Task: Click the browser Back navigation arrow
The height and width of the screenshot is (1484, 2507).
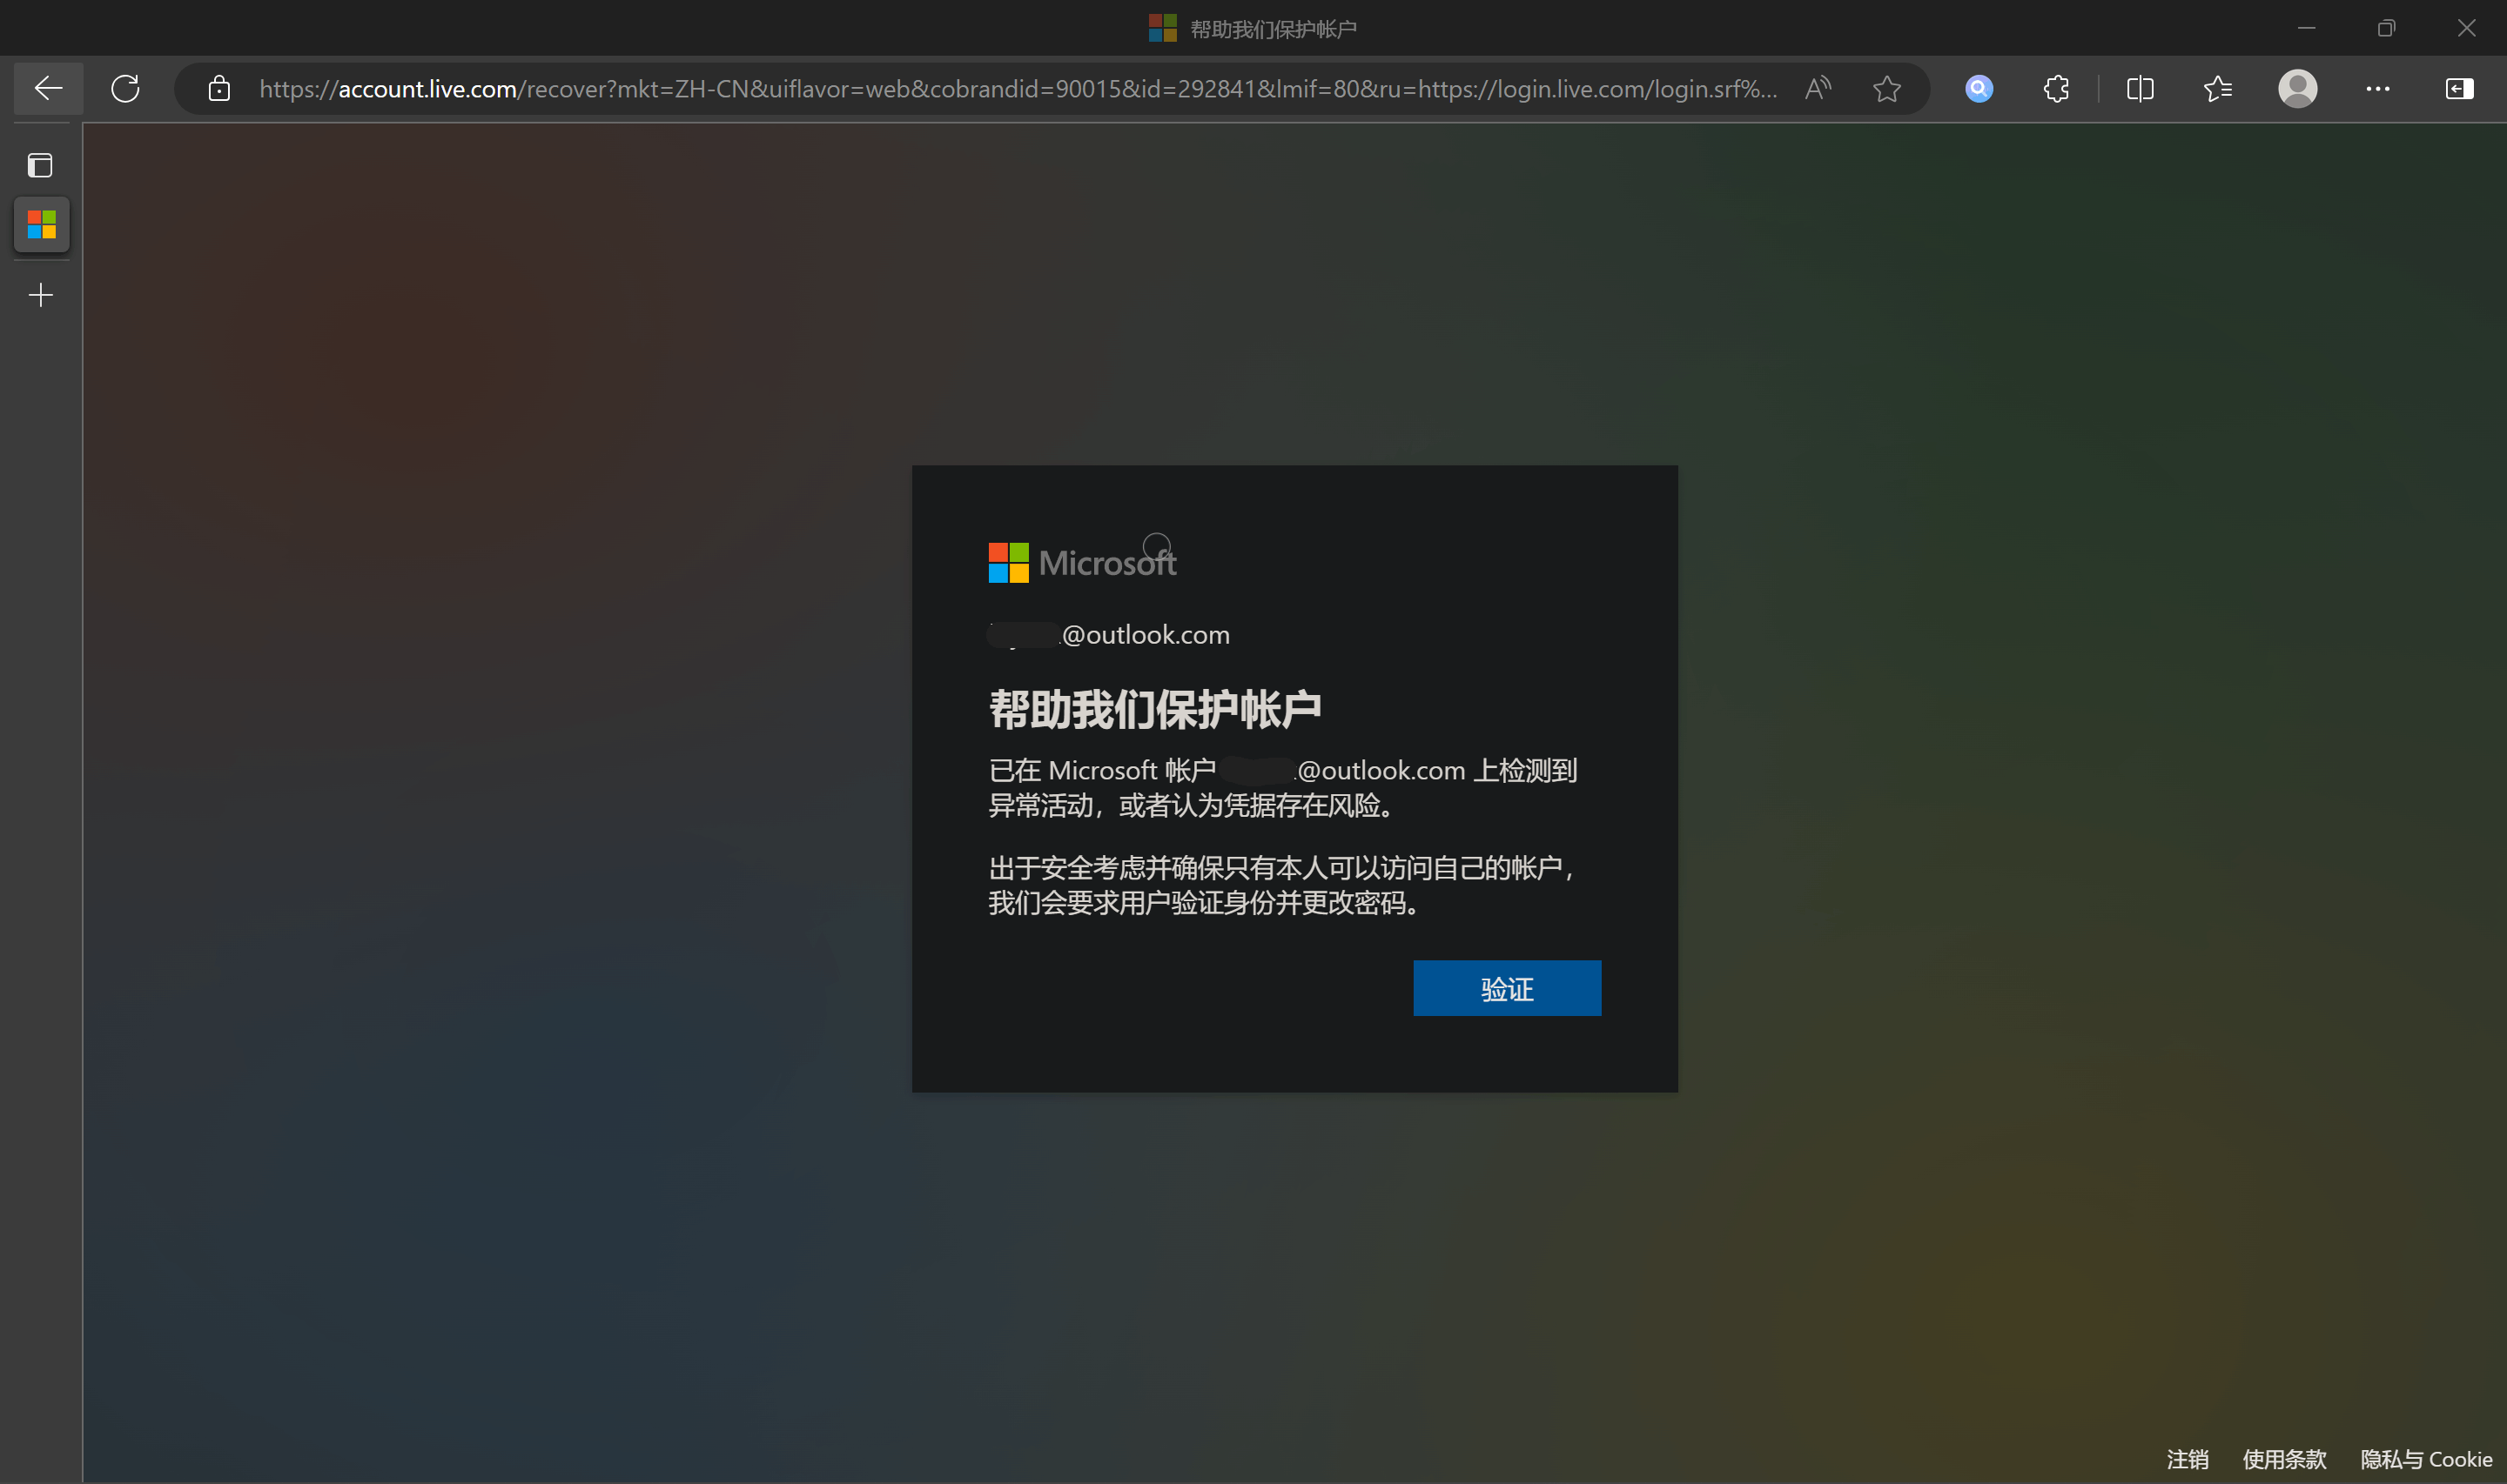Action: click(47, 88)
